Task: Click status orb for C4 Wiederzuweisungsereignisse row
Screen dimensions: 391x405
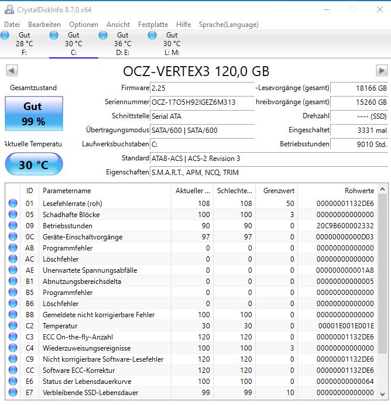Action: [13, 348]
